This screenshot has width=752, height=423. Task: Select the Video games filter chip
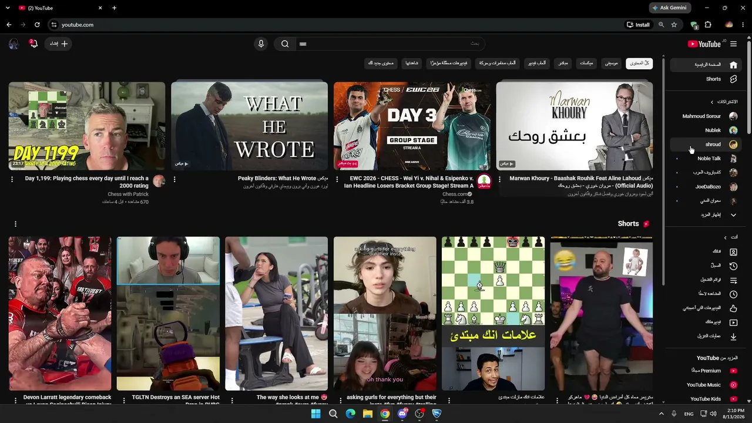pos(536,63)
